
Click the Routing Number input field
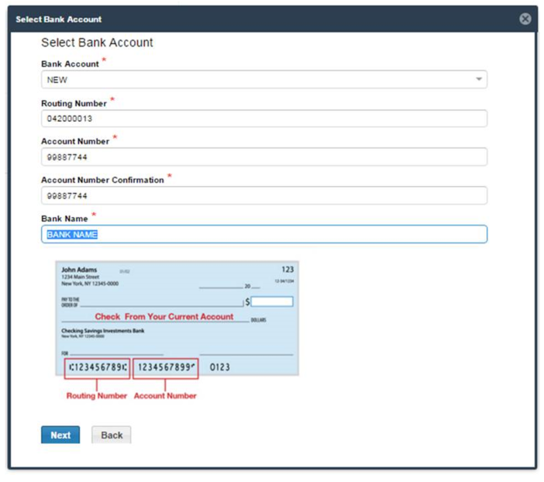click(263, 119)
